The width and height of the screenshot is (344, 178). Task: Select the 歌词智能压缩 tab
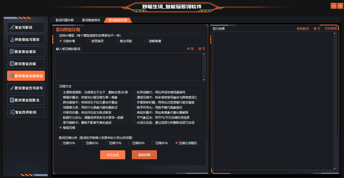coord(118,20)
